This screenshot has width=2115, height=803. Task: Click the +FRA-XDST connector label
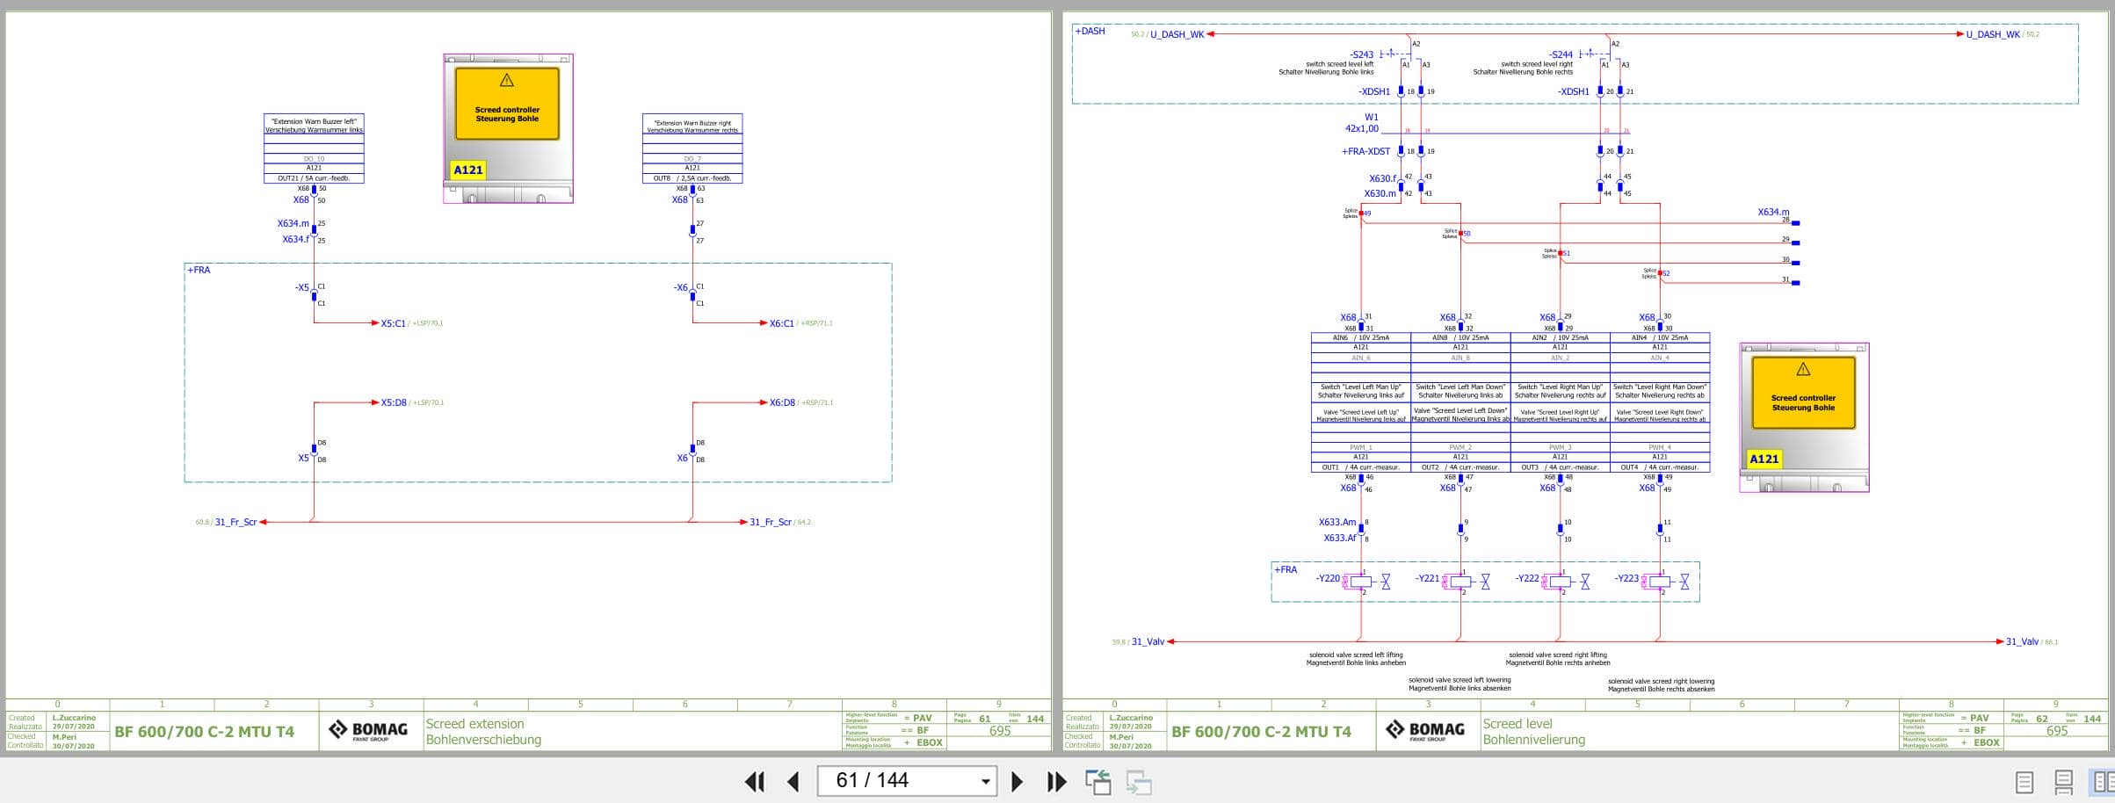pyautogui.click(x=1365, y=151)
